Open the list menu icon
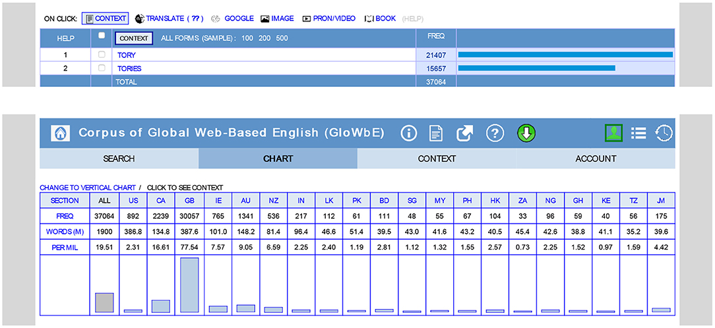 [638, 133]
